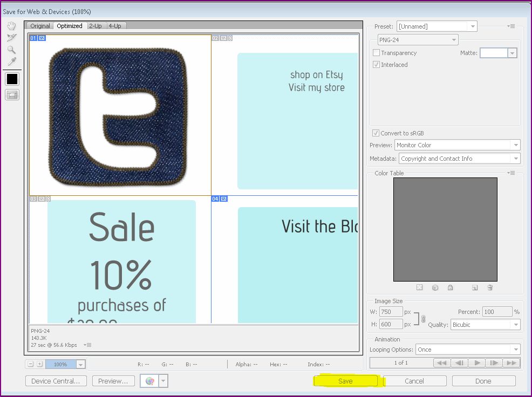Image resolution: width=532 pixels, height=397 pixels.
Task: Select the Slice Select tool
Action: tap(11, 37)
